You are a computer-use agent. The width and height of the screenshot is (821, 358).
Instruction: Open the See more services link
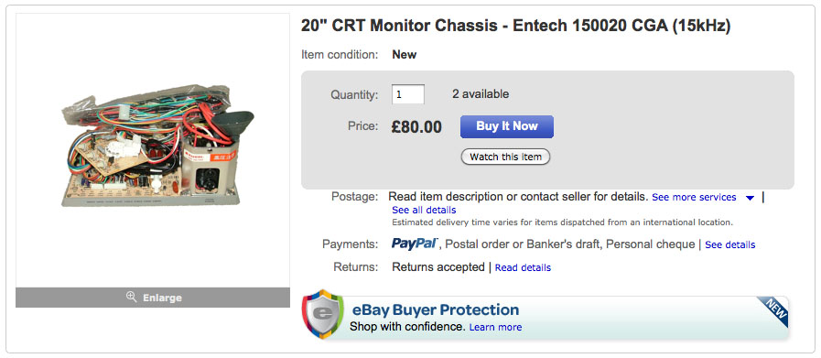[694, 197]
